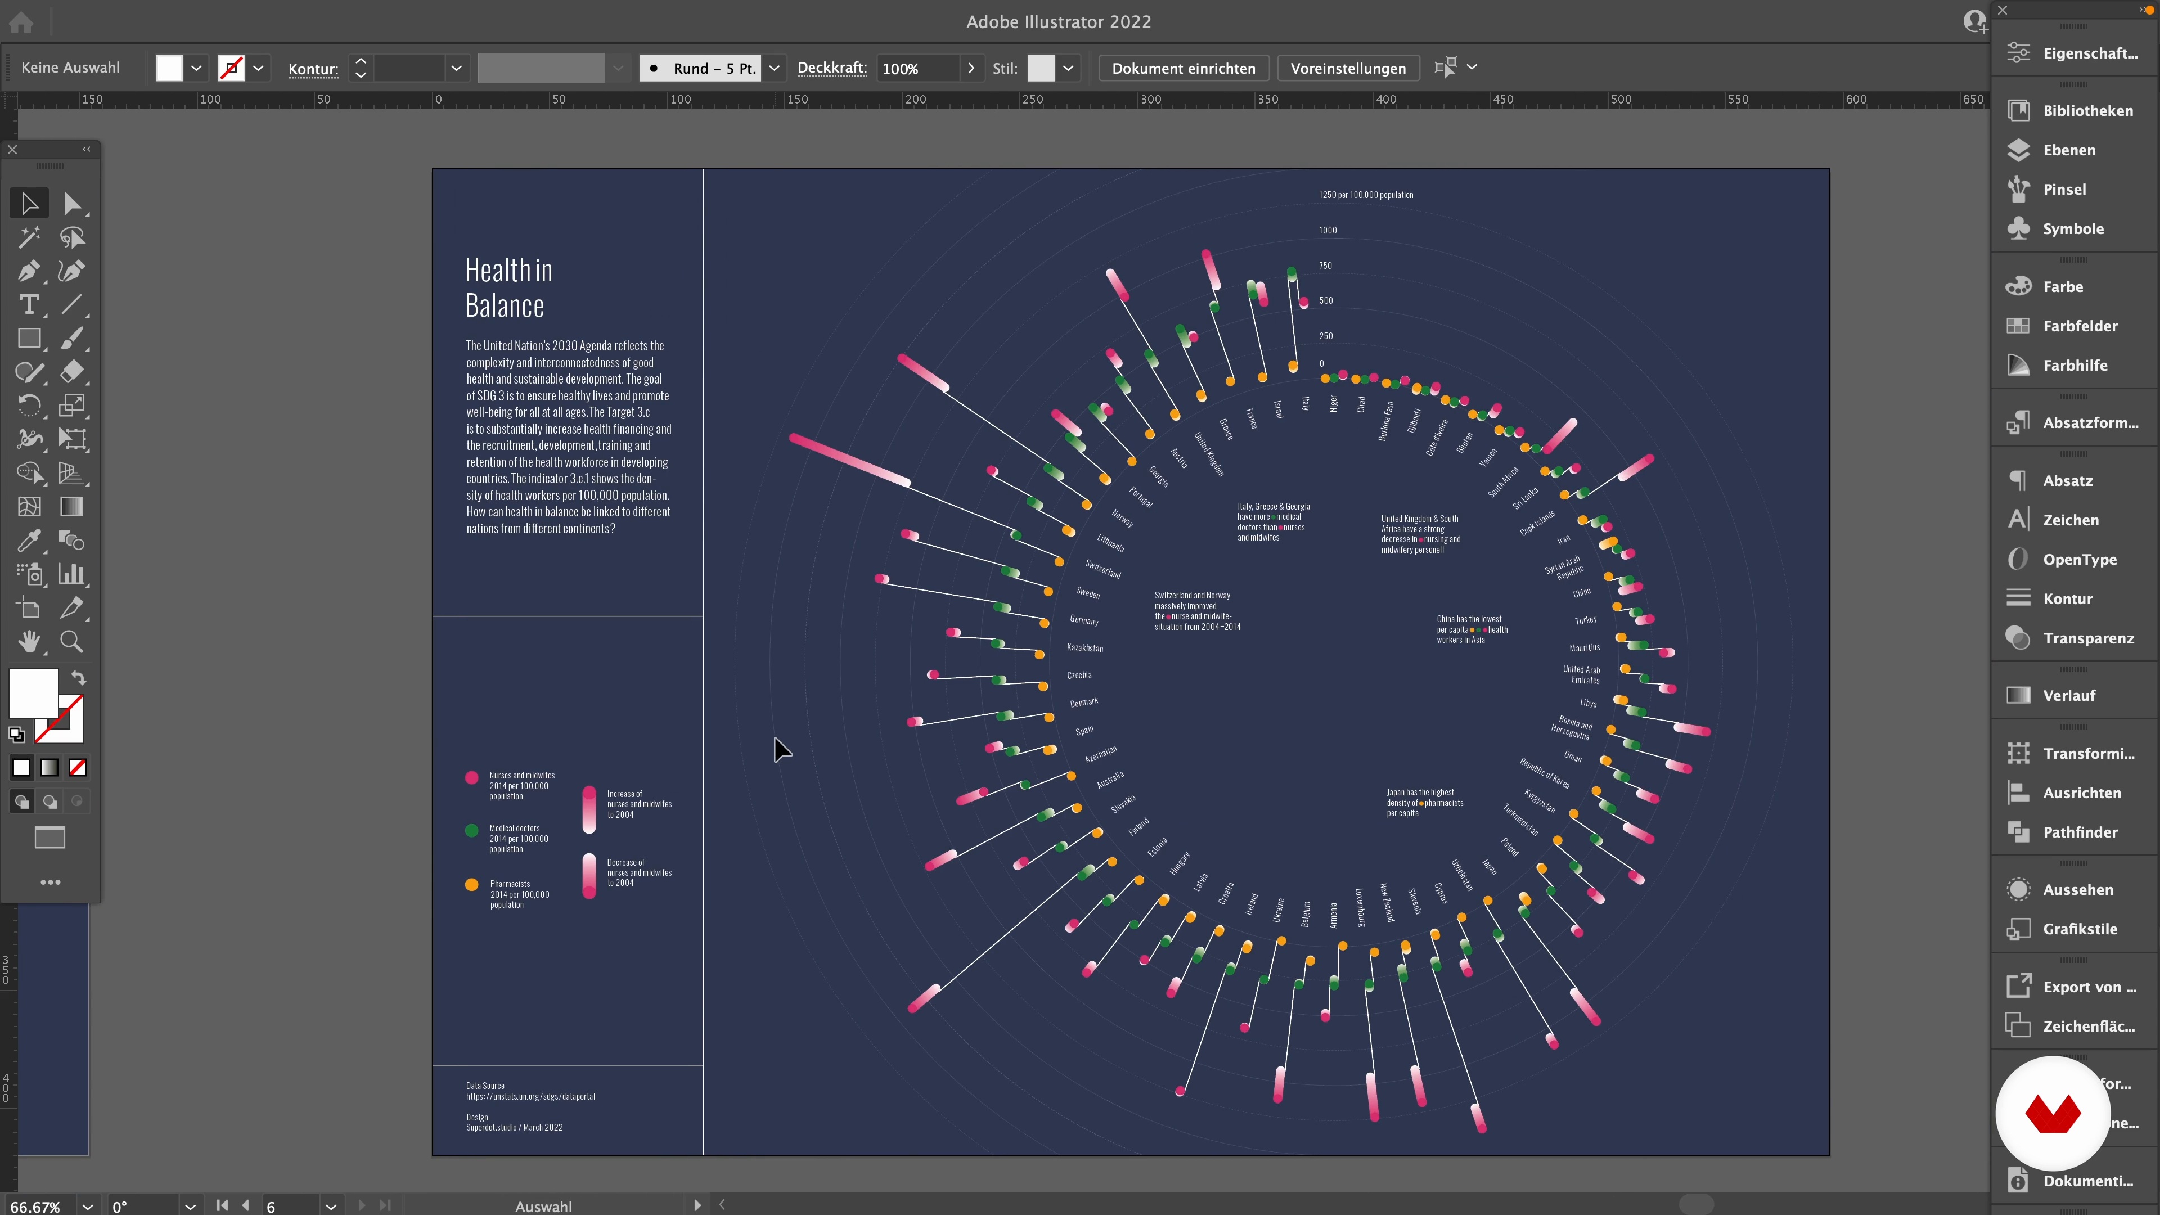Select the Magic Wand tool
This screenshot has height=1215, width=2160.
[x=29, y=237]
